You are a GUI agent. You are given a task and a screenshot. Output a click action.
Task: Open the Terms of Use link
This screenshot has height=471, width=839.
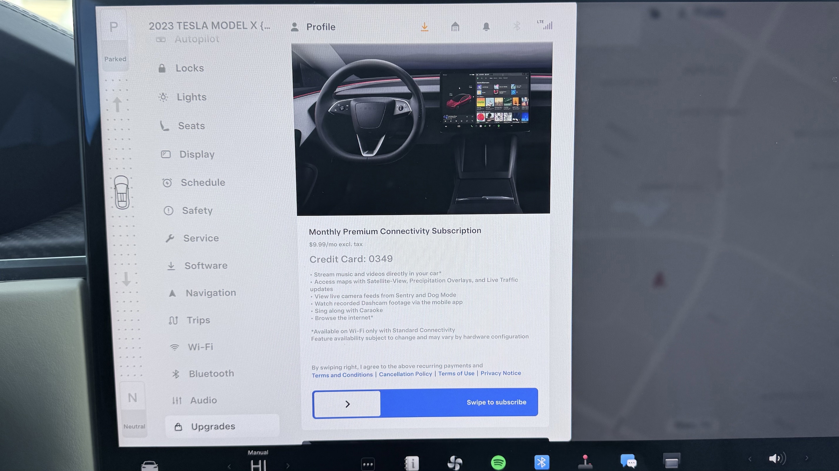[456, 374]
